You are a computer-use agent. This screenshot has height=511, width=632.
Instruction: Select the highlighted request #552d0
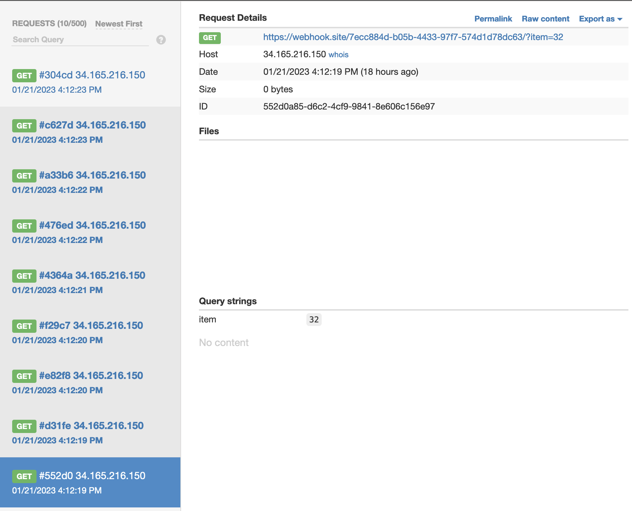pos(92,476)
